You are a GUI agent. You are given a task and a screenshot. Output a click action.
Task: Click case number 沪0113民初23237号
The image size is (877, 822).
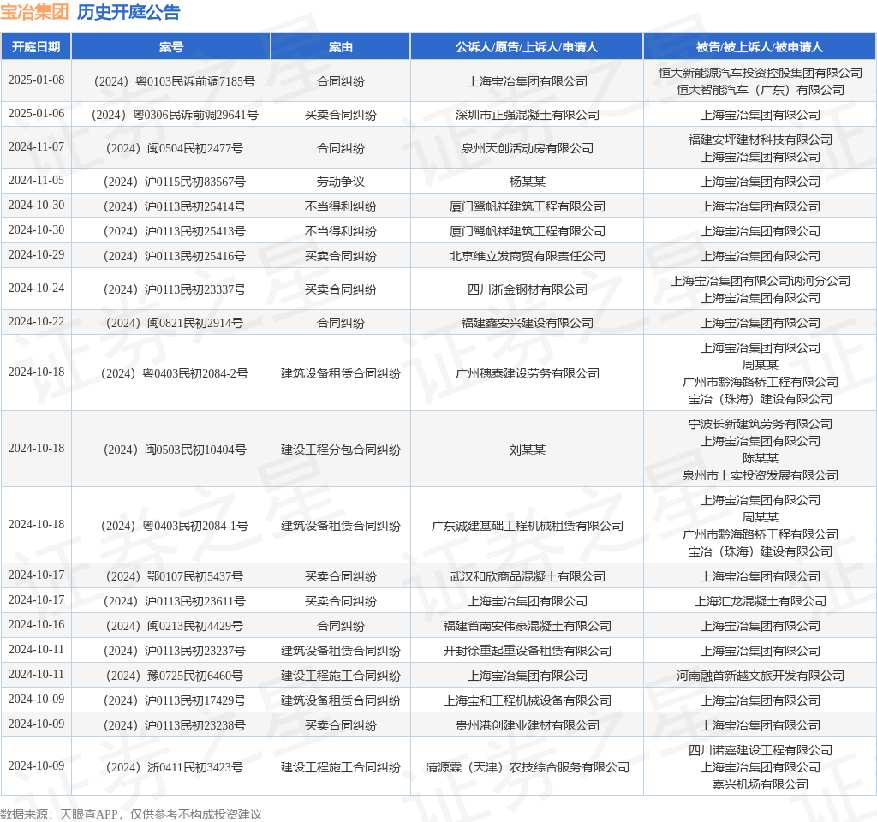click(174, 651)
